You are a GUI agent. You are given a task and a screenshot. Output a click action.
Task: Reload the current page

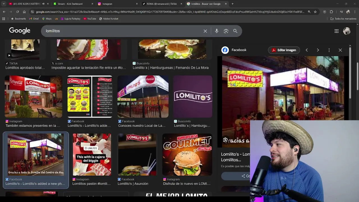click(17, 12)
